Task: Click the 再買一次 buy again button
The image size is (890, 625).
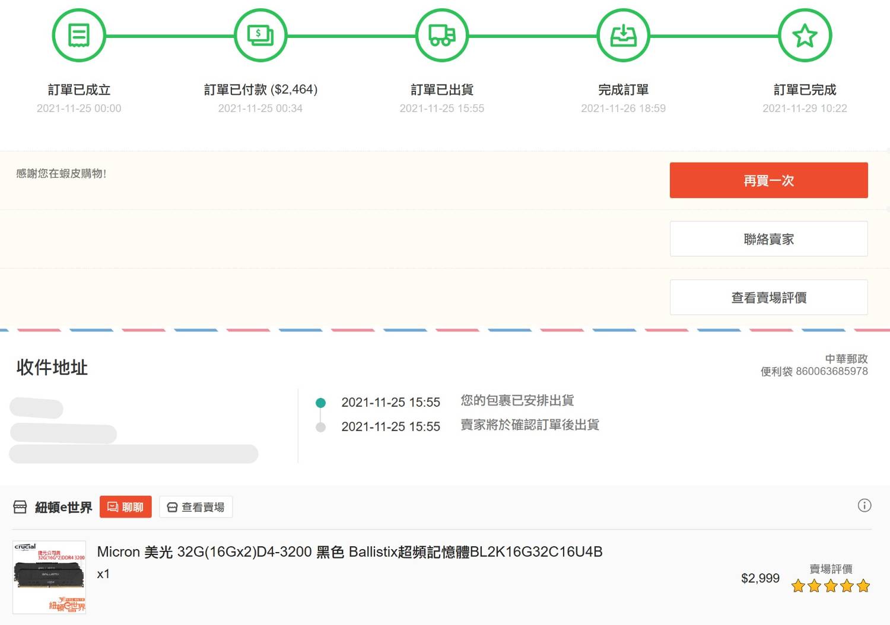Action: pyautogui.click(x=768, y=180)
